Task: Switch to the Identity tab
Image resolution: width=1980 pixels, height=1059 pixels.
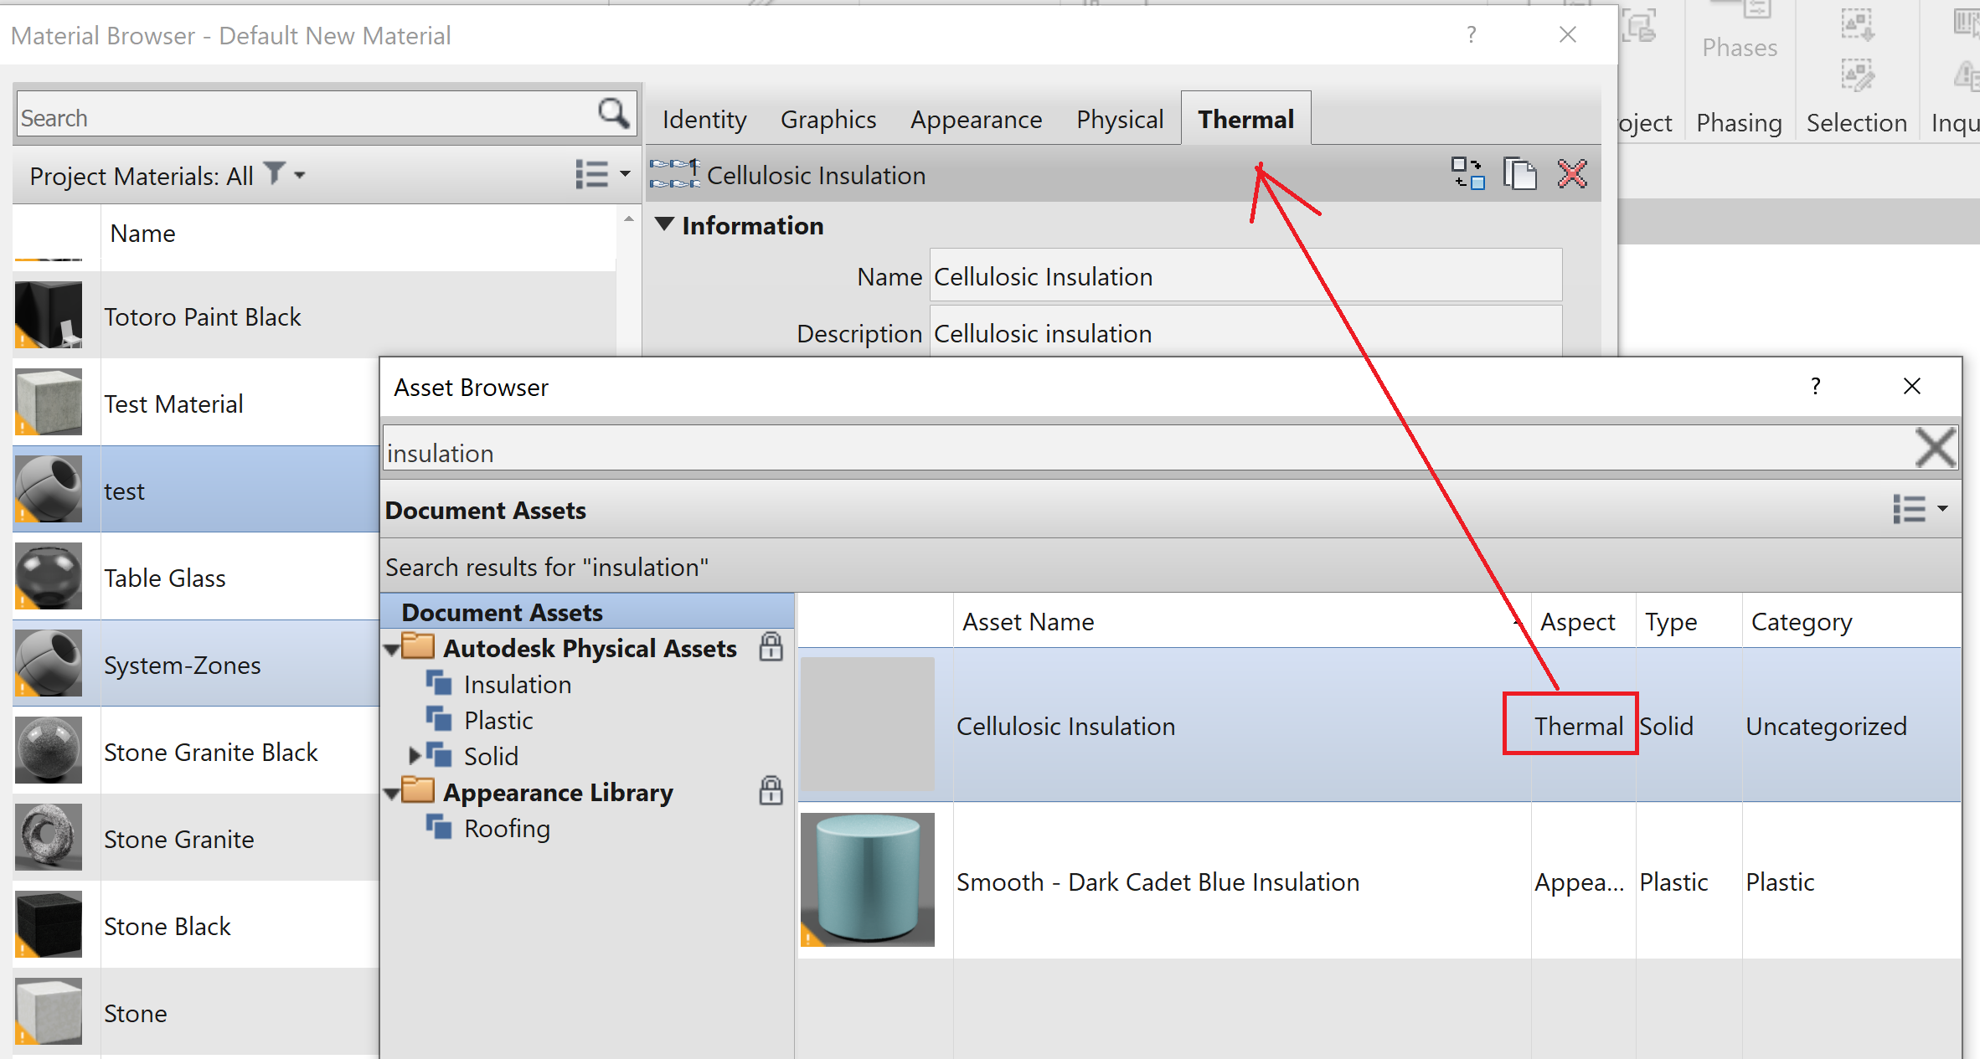Action: coord(704,120)
